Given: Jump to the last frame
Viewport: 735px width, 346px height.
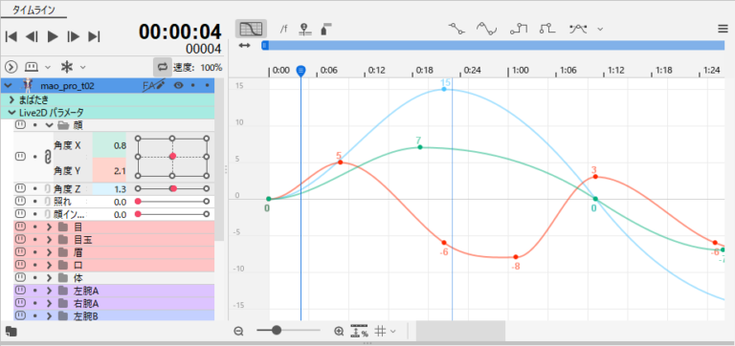Looking at the screenshot, I should pyautogui.click(x=94, y=36).
